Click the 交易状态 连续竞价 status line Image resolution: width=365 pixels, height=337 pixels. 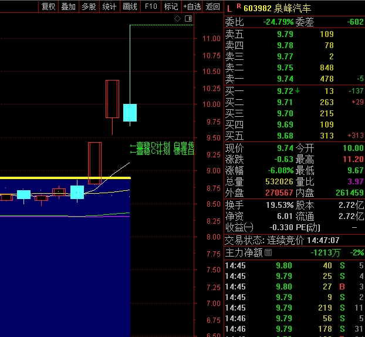tap(282, 240)
